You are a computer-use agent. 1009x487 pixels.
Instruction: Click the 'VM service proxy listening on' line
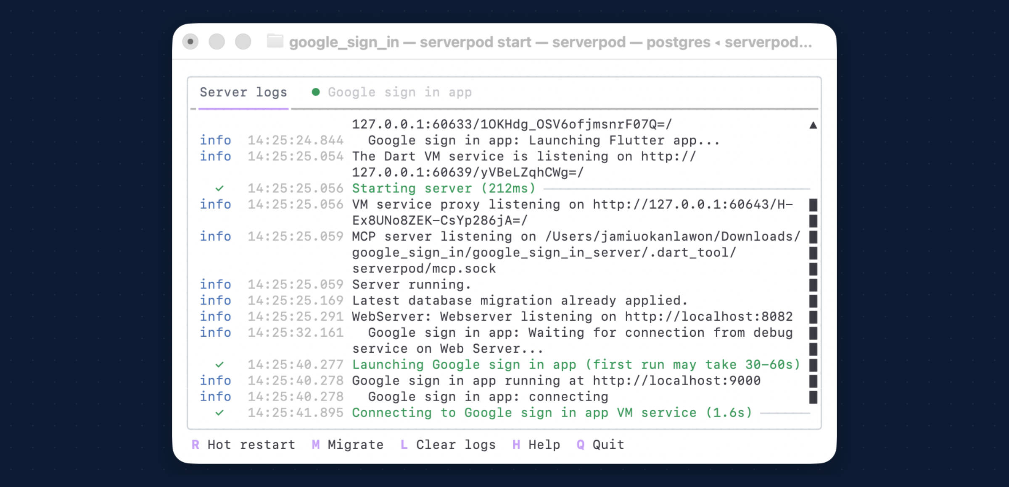click(572, 204)
